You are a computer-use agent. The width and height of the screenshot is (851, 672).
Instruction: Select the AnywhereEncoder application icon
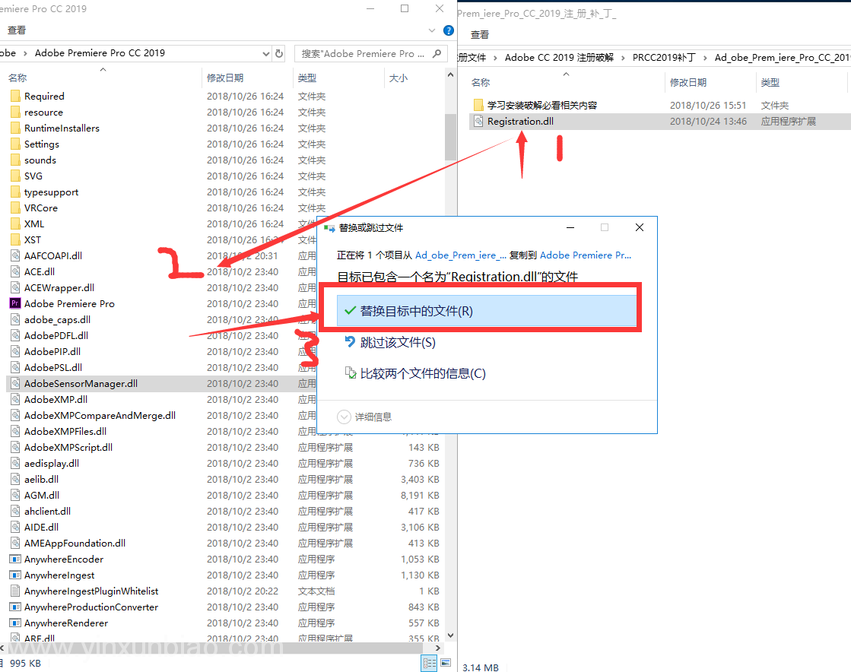(15, 559)
